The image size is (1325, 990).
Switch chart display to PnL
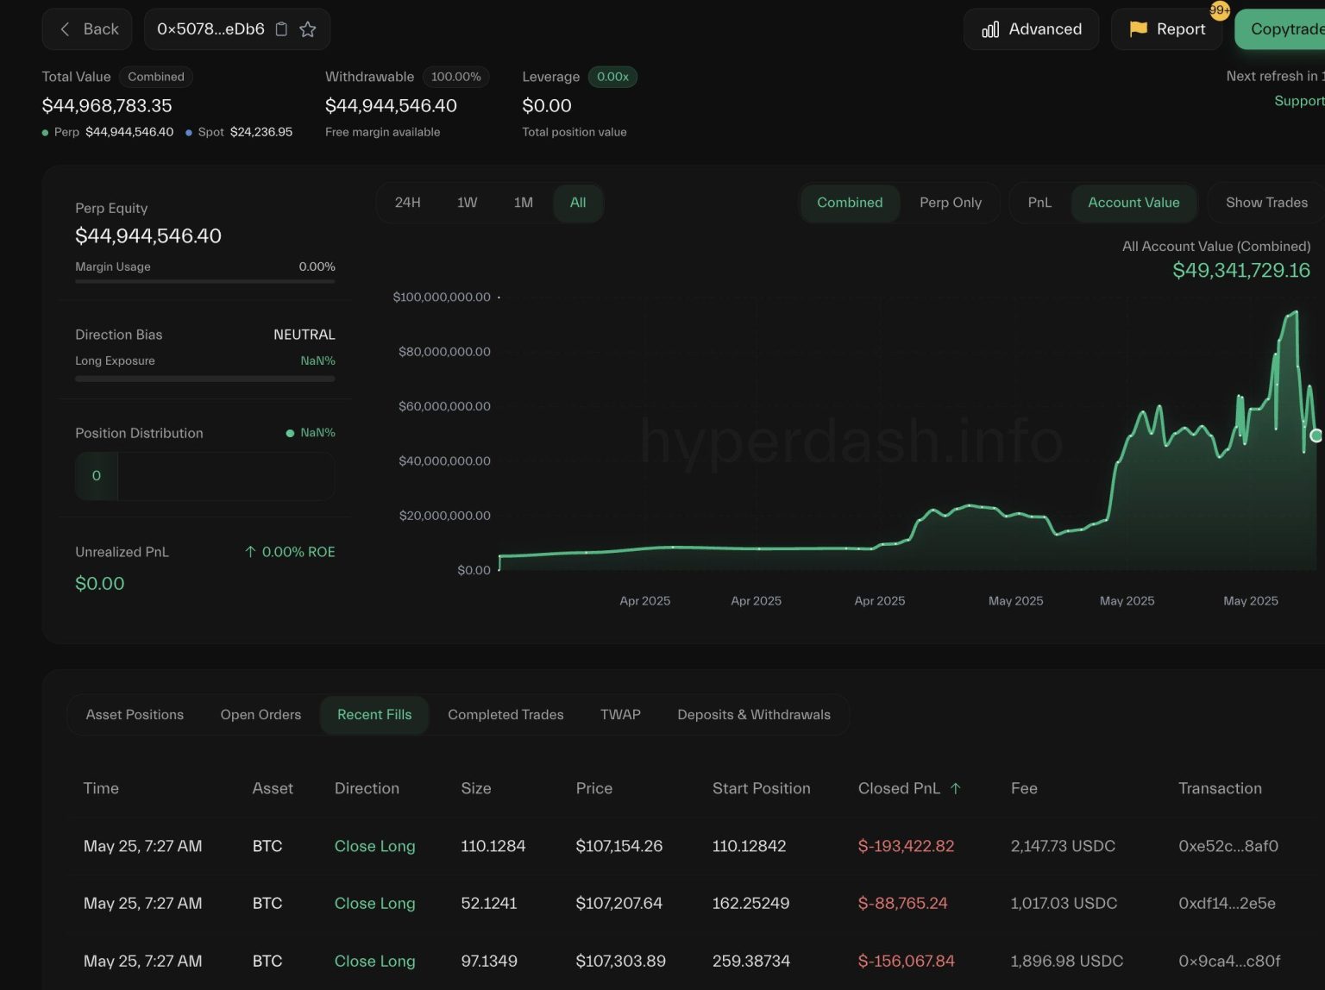(x=1039, y=203)
